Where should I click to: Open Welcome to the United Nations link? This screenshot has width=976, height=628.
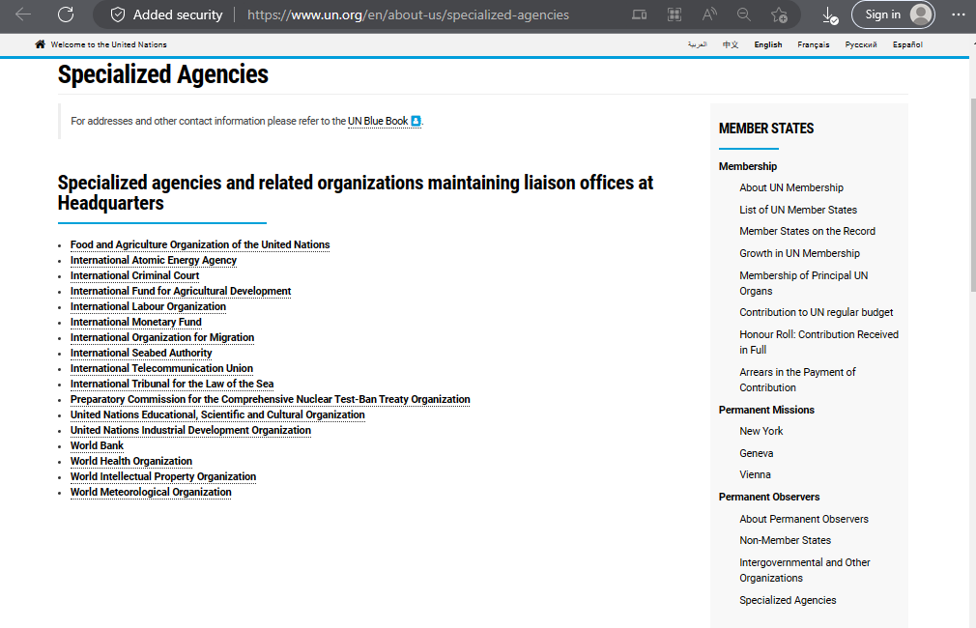109,44
